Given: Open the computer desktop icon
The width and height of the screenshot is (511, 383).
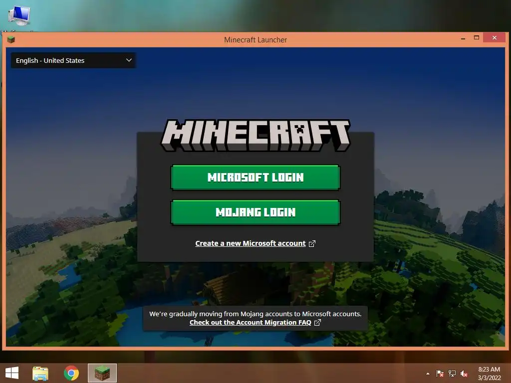Looking at the screenshot, I should [19, 15].
